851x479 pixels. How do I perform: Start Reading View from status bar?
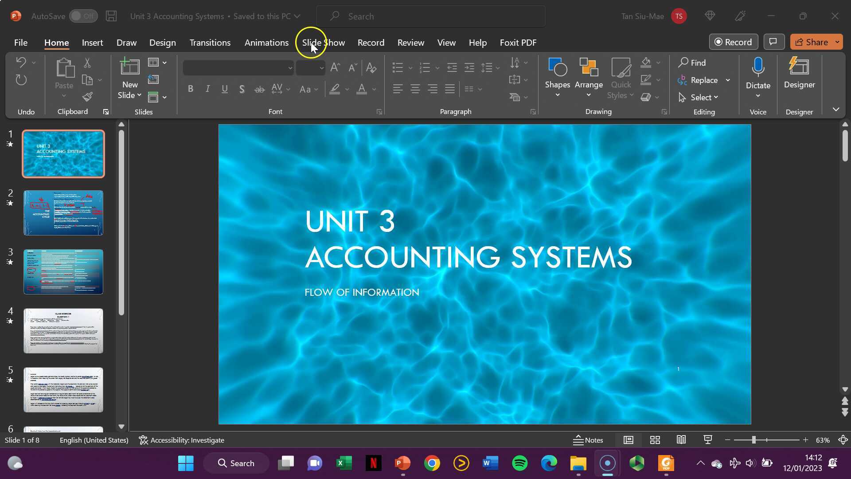pos(681,440)
